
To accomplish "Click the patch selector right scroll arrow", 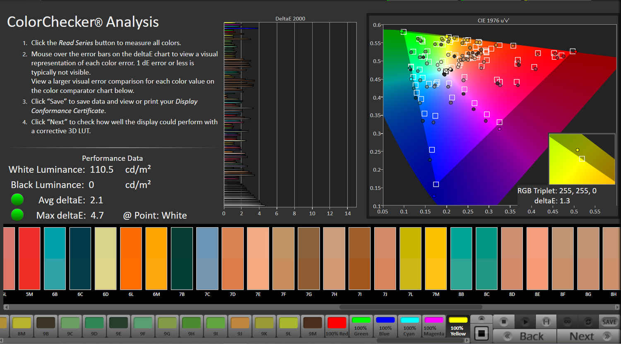I will click(x=467, y=341).
